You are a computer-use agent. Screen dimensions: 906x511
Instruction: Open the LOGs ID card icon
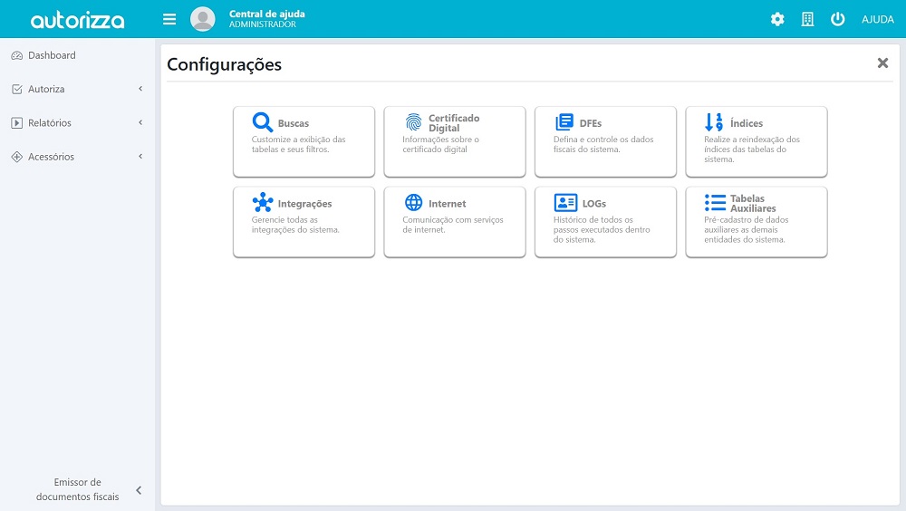pyautogui.click(x=565, y=203)
